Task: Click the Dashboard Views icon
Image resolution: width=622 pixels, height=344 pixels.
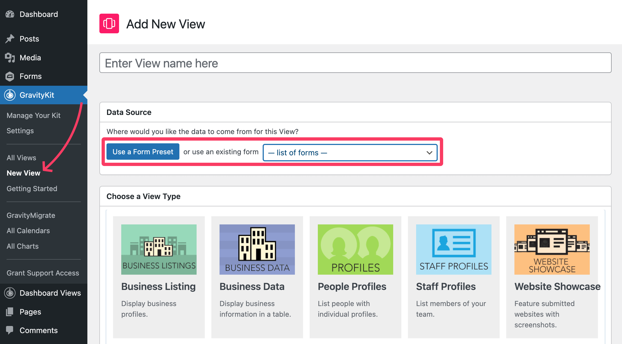Action: click(10, 293)
